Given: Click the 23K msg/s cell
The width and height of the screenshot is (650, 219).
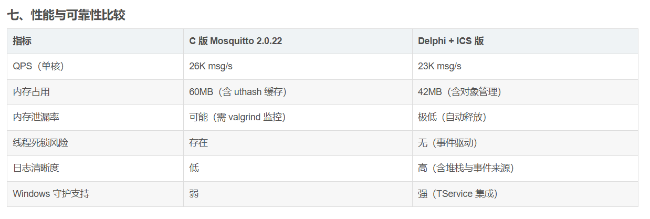Looking at the screenshot, I should [439, 67].
